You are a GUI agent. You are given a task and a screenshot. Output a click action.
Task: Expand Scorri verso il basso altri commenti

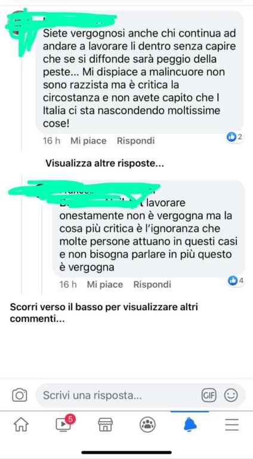104,313
